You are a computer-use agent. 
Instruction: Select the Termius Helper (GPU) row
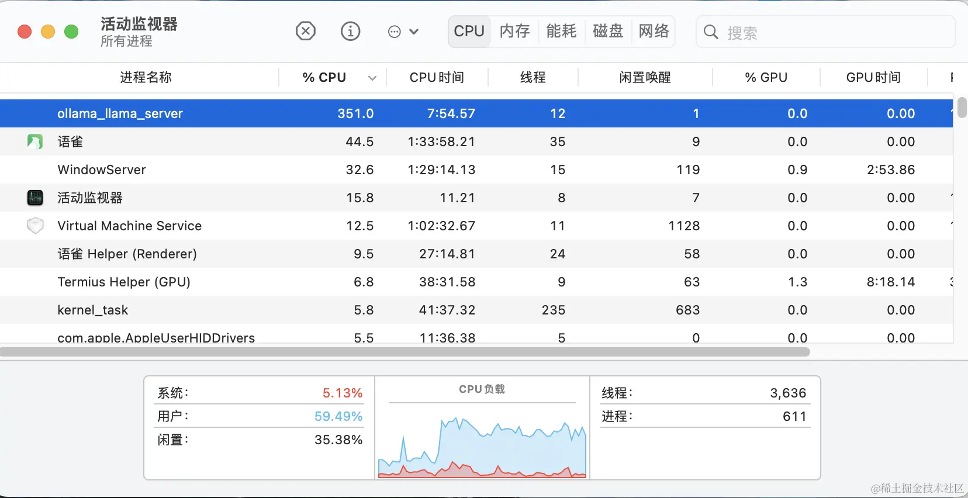click(476, 282)
